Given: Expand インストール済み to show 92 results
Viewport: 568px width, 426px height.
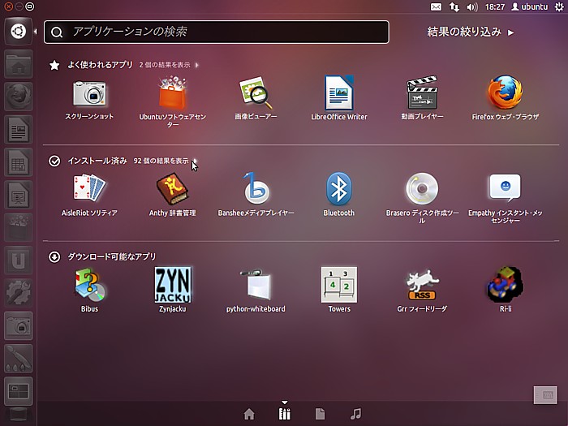Looking at the screenshot, I should point(166,161).
